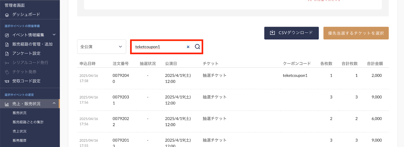Click the event info edit pencil icon
The width and height of the screenshot is (404, 147).
7,35
